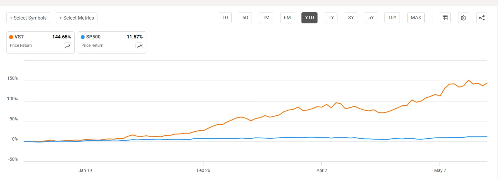The image size is (498, 179).
Task: Set chart range to 5Y
Action: (x=371, y=18)
